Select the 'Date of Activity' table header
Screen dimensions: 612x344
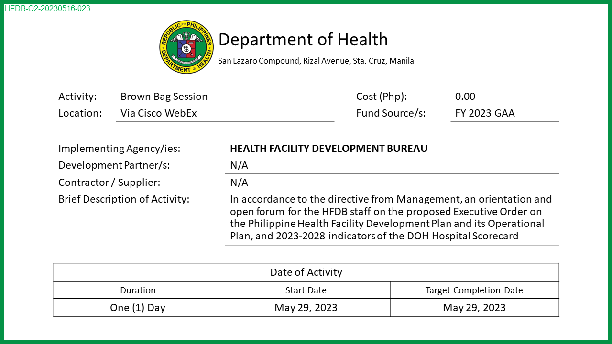coord(306,272)
